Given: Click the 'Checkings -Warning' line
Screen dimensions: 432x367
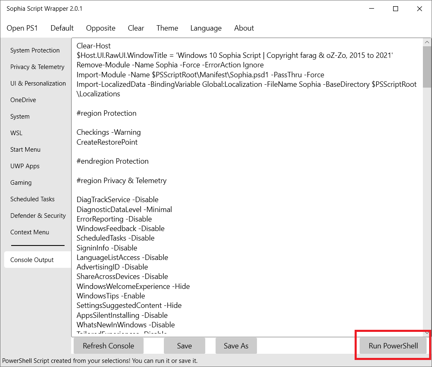Looking at the screenshot, I should (108, 132).
